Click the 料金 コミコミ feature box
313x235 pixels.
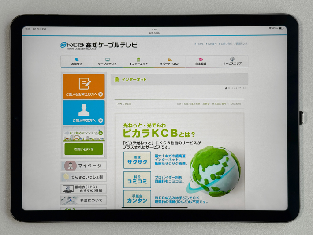coord(137,179)
